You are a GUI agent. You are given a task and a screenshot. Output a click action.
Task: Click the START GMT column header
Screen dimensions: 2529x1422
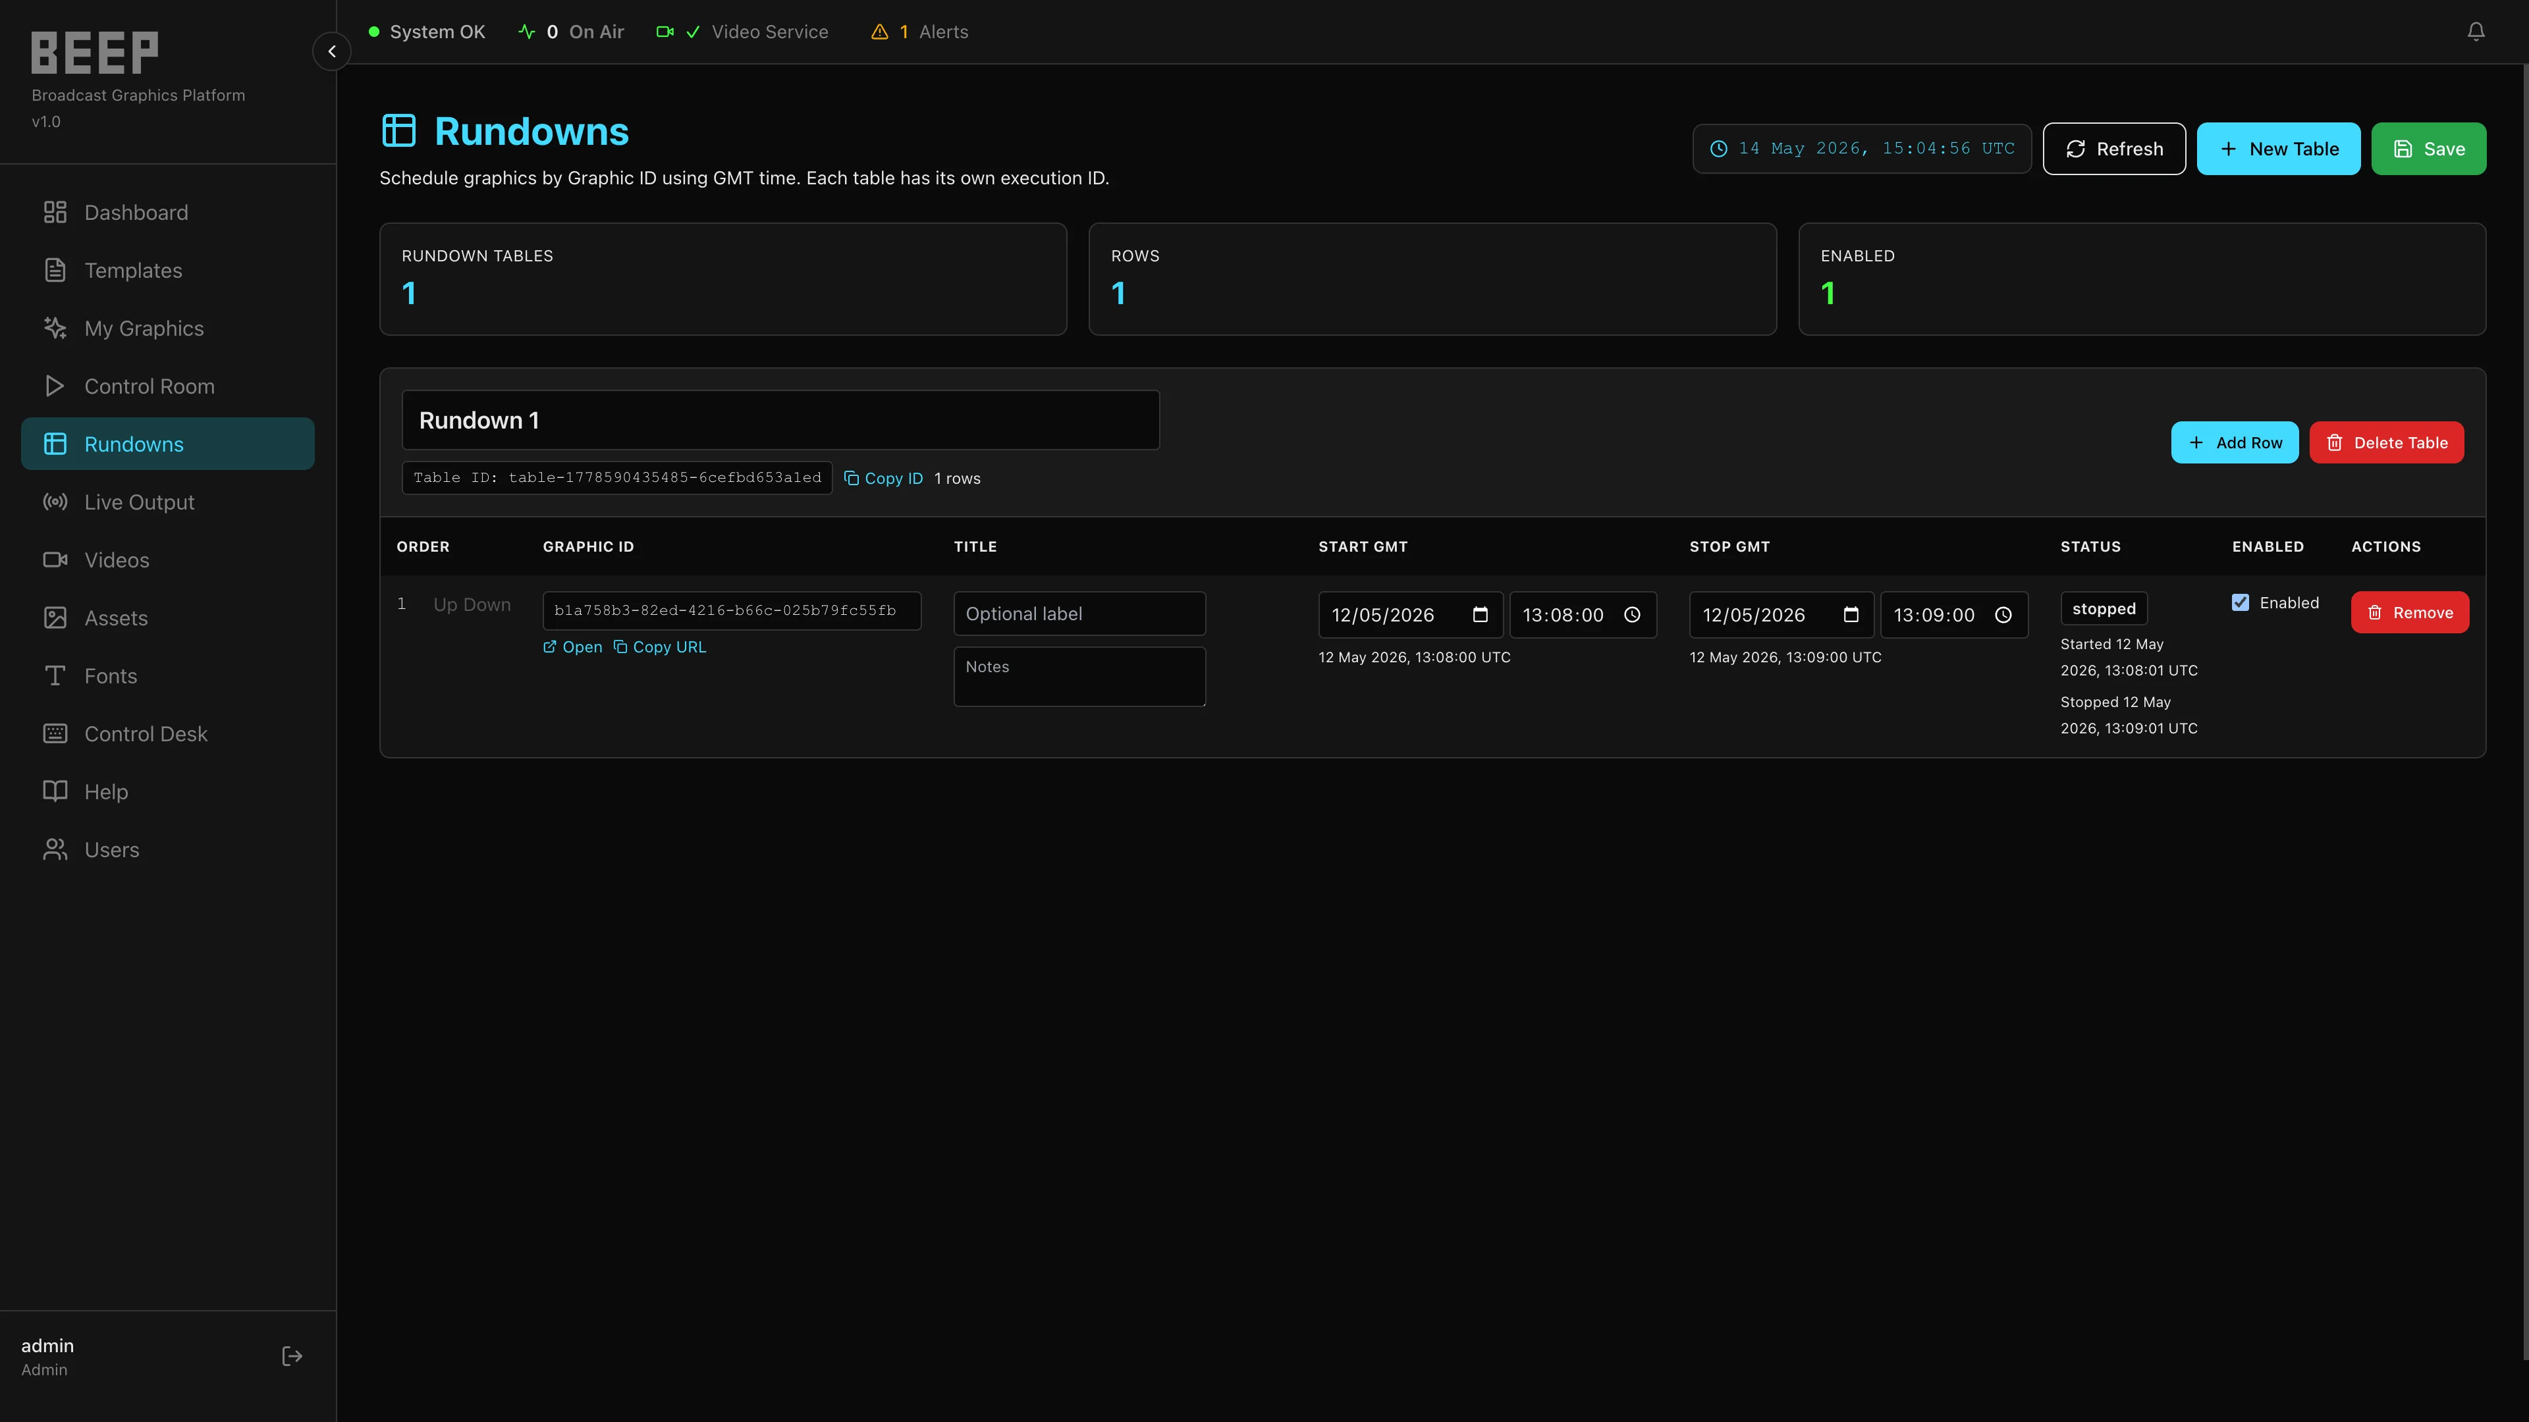click(x=1363, y=546)
